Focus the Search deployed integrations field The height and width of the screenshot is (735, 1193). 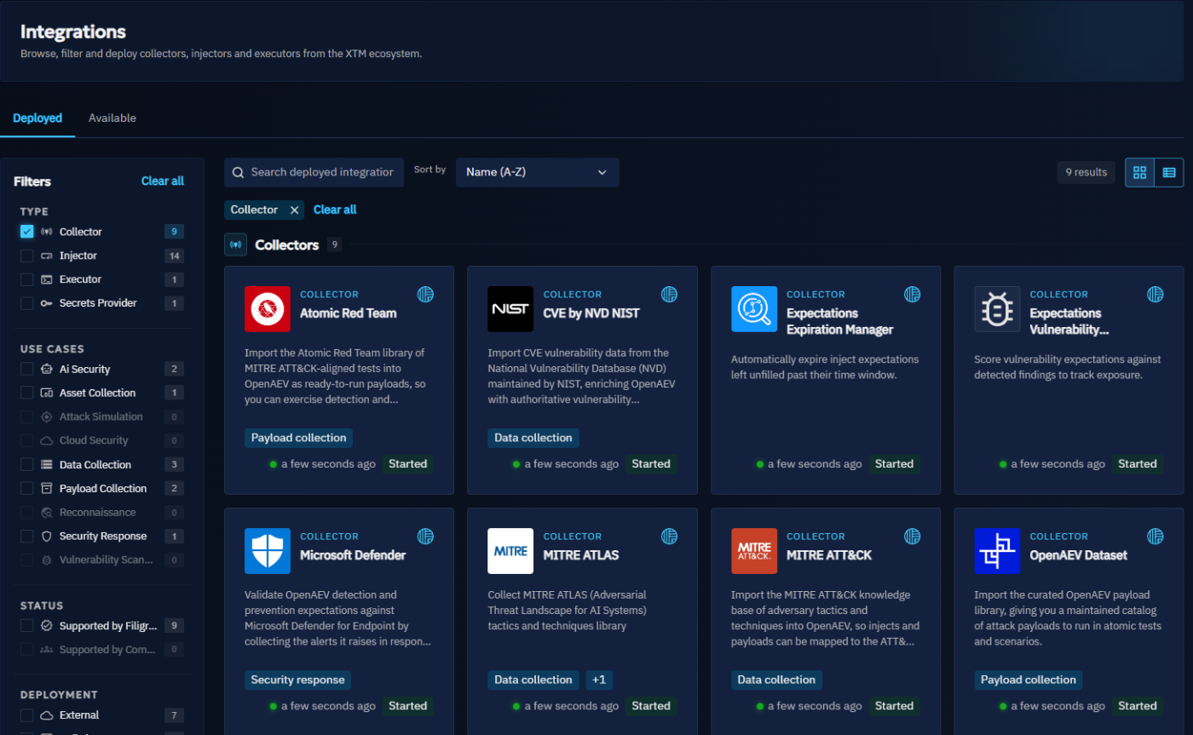pos(314,172)
